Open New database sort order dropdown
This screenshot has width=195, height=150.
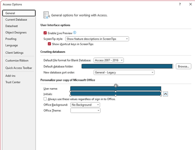[x=124, y=73]
